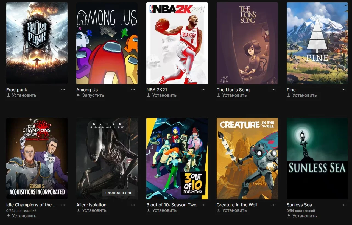Open the three-dot options for NBA 2K21
Viewport: 352px width, 225px height.
(203, 90)
